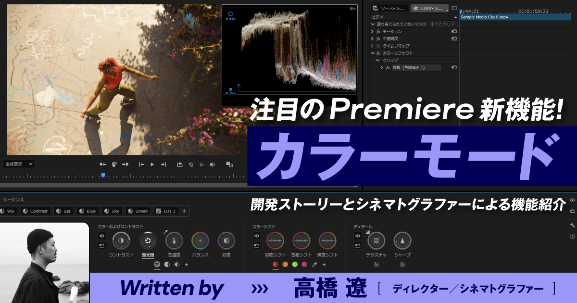The width and height of the screenshot is (577, 303).
Task: Add a color shift swatch with plus
Action: [324, 265]
